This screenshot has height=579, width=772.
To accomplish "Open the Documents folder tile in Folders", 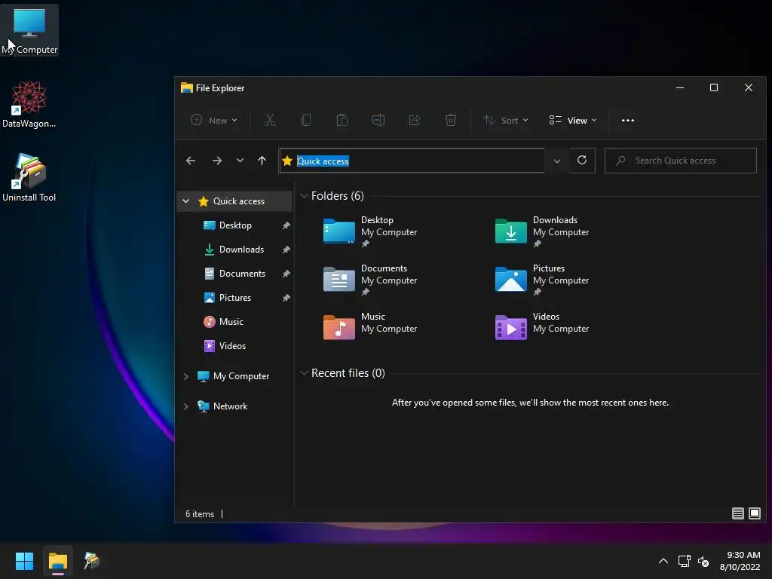I will pyautogui.click(x=370, y=280).
